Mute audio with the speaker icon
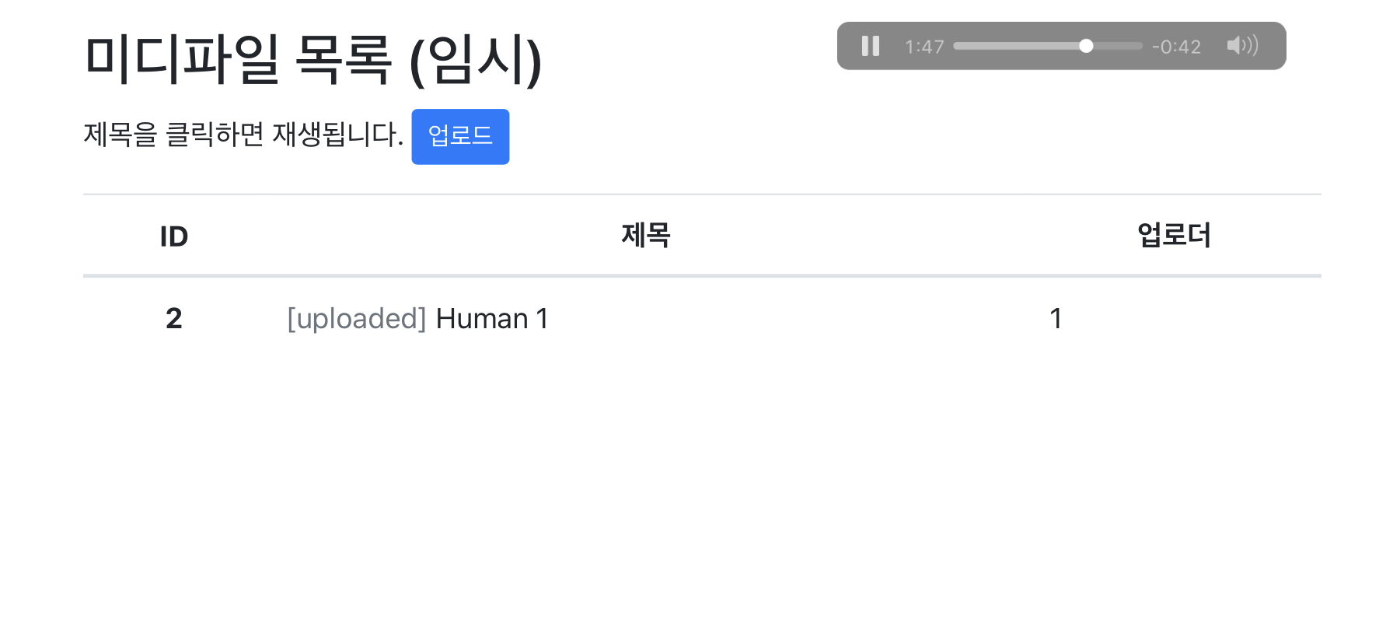This screenshot has width=1393, height=644. tap(1241, 46)
